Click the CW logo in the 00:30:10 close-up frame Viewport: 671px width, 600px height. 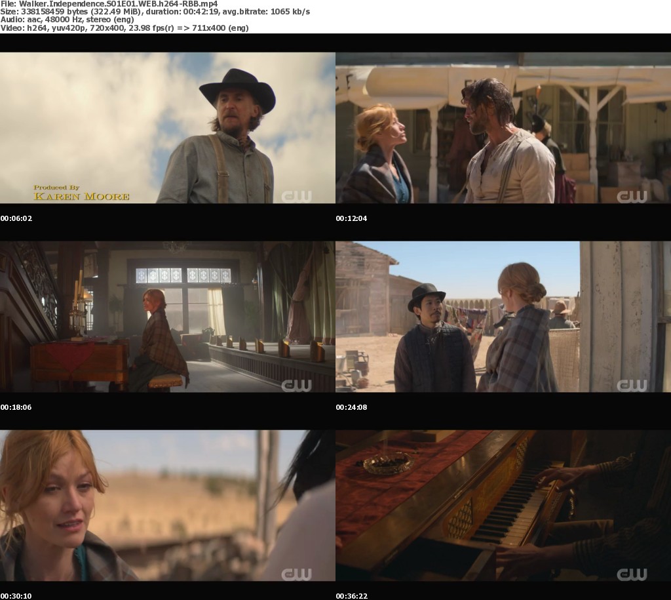click(296, 574)
